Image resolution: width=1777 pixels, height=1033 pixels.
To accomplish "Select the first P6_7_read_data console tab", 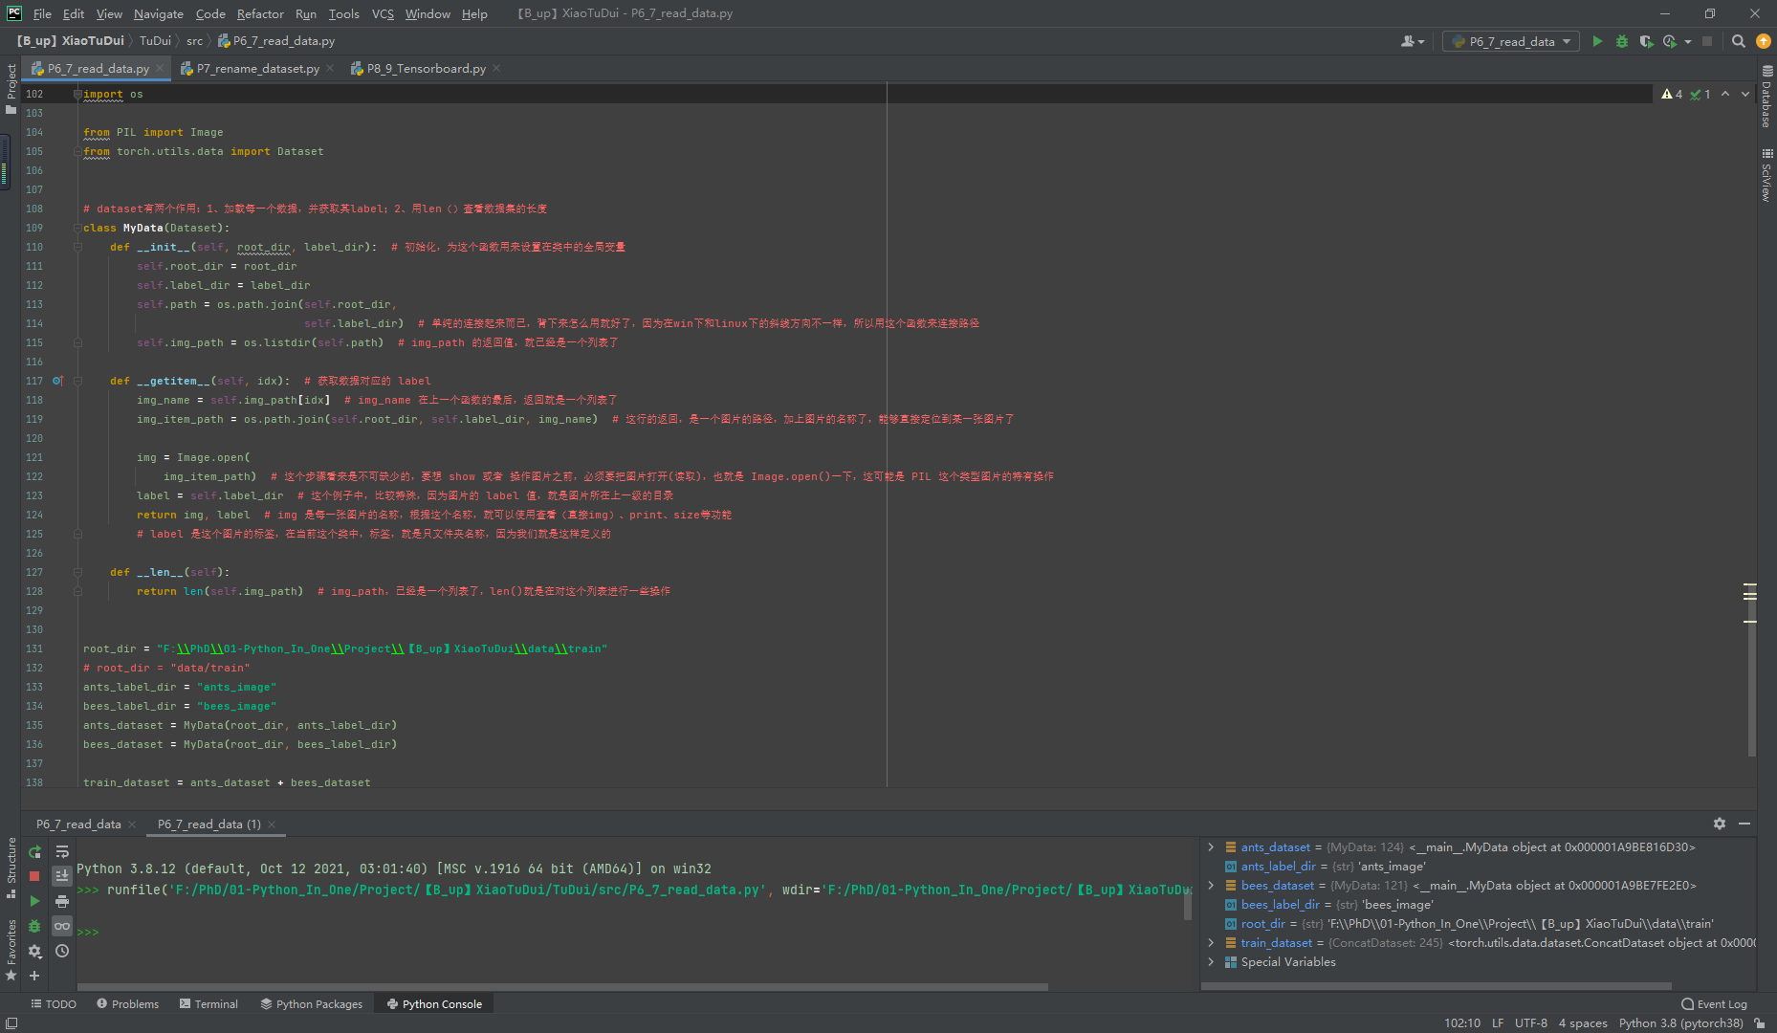I will pos(78,824).
